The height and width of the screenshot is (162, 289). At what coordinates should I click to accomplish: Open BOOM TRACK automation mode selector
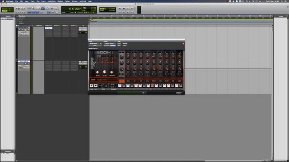[x=26, y=34]
